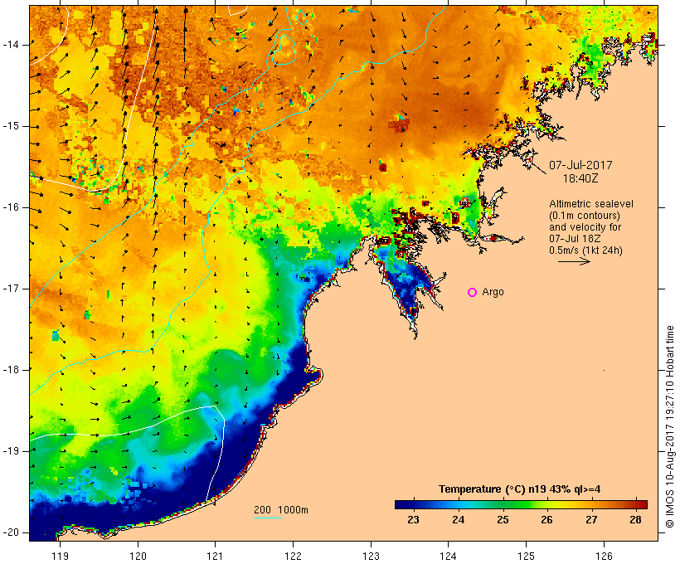
Task: Click the IMOS copyright timestamp vertical text
Action: [670, 427]
